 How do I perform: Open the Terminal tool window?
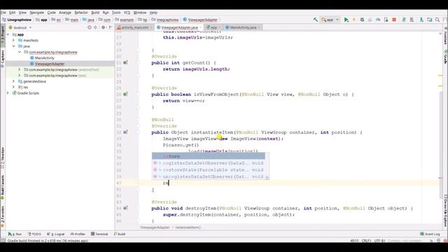click(x=99, y=234)
